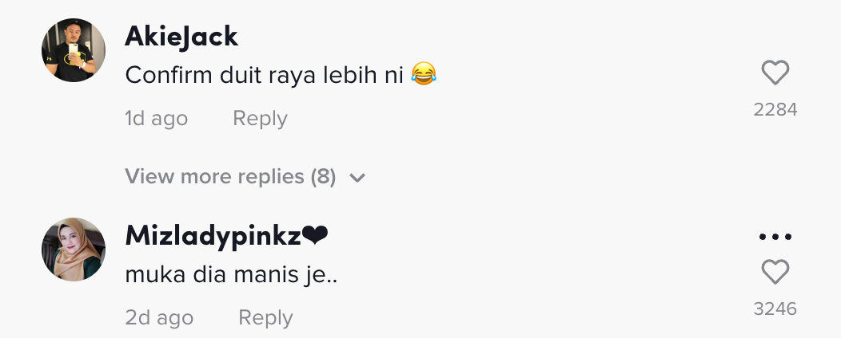Click the (8) reply count
841x338 pixels.
click(x=323, y=176)
